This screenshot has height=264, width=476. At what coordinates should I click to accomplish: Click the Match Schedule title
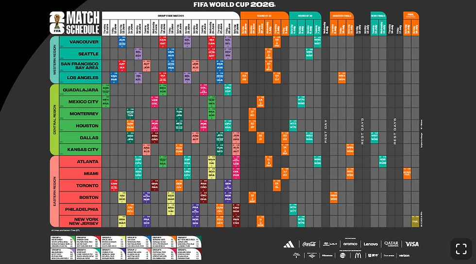coord(83,23)
